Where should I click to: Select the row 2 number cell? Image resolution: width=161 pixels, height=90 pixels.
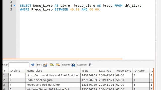(x=6, y=80)
